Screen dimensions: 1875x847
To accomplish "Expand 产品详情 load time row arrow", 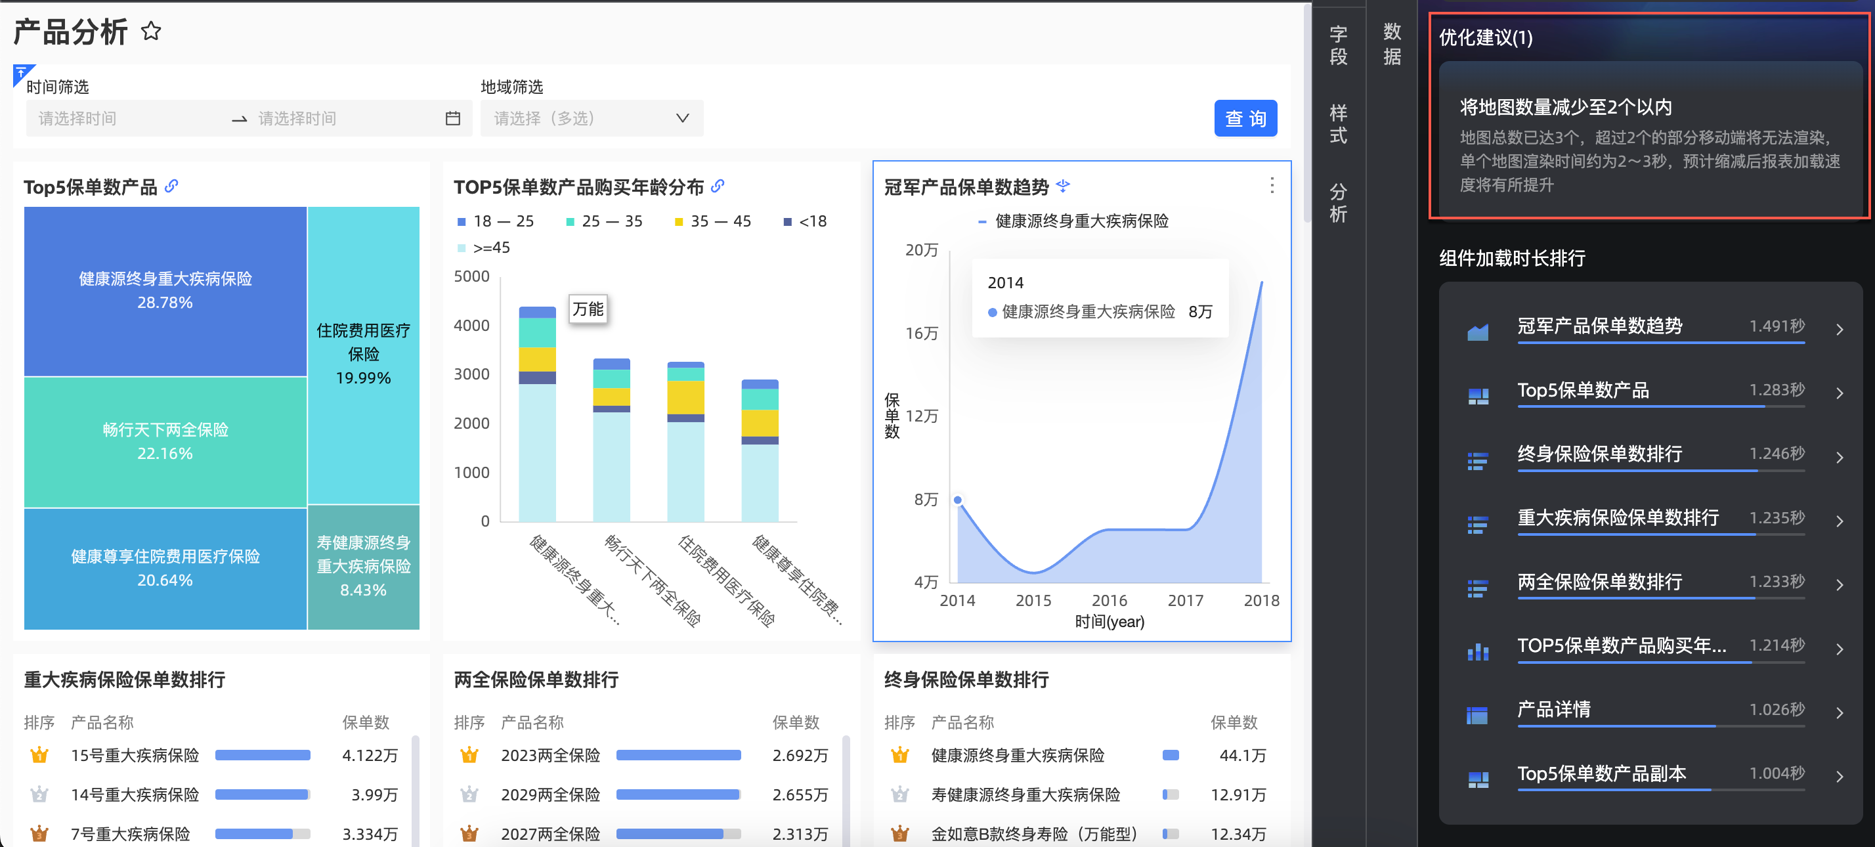I will click(1840, 713).
